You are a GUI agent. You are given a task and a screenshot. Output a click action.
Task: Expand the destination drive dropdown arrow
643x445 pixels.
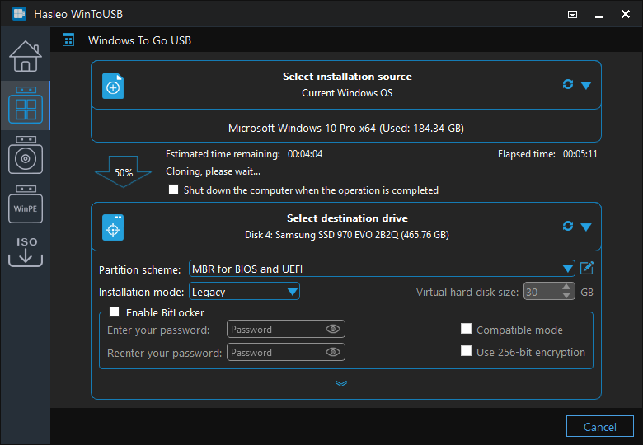click(586, 227)
